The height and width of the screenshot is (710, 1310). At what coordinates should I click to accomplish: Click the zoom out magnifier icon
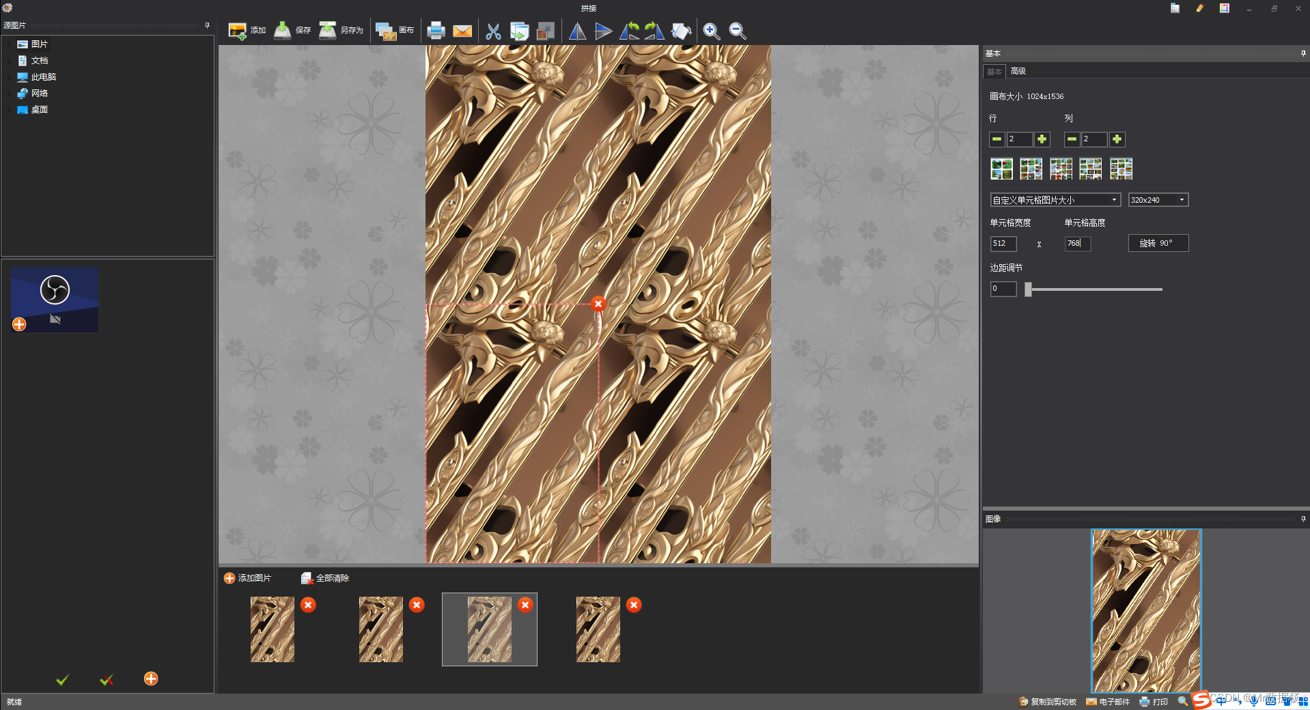point(737,31)
